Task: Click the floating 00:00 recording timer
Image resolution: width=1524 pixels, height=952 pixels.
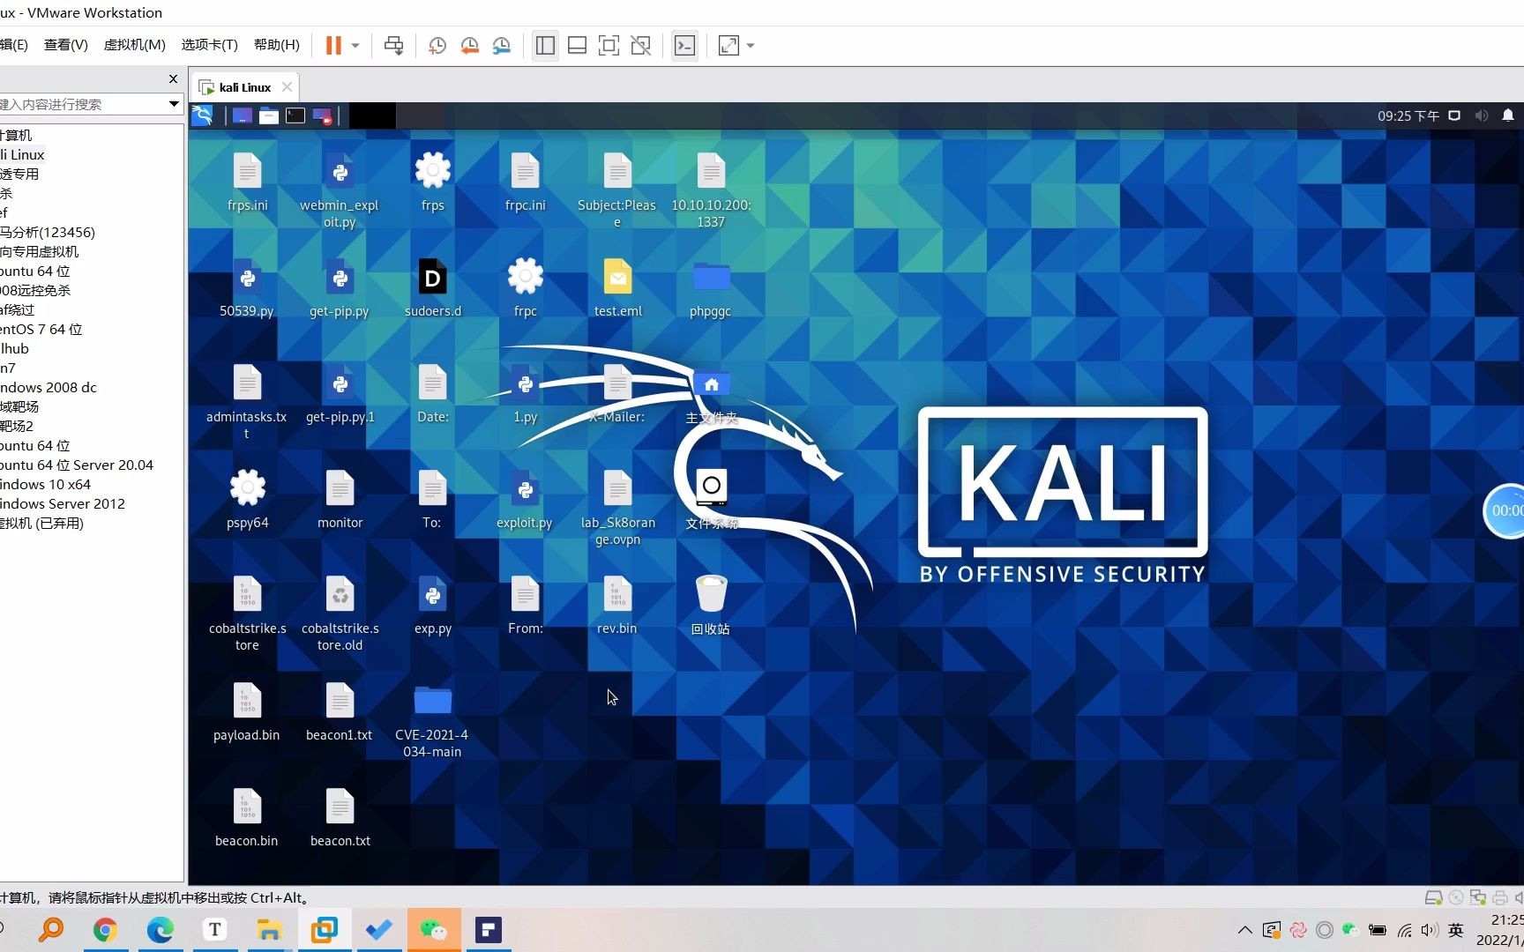Action: [1505, 510]
